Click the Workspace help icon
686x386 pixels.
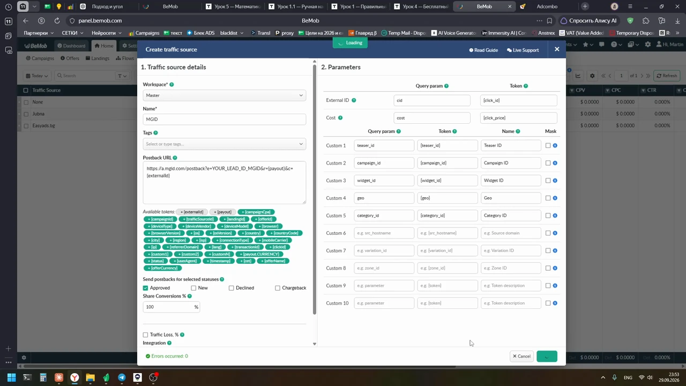pyautogui.click(x=171, y=85)
